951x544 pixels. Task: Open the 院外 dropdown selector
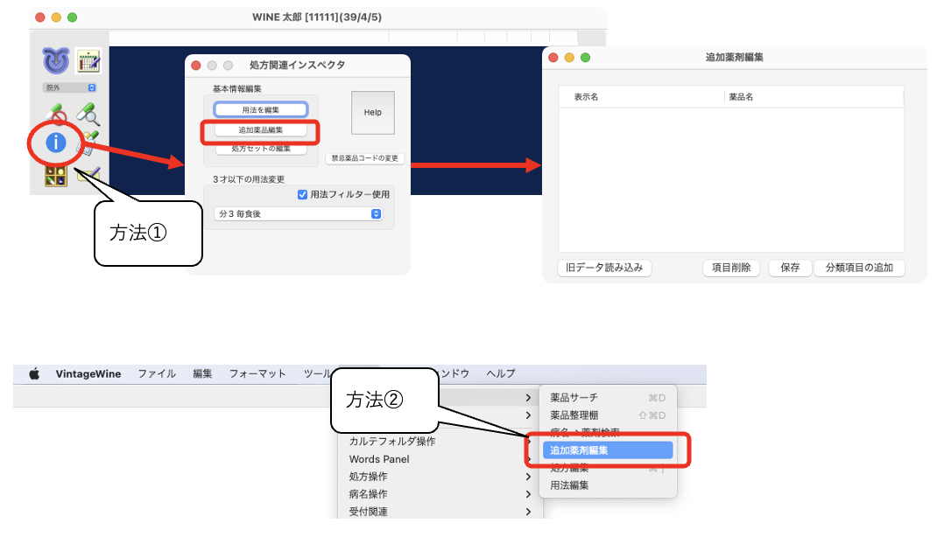[68, 87]
